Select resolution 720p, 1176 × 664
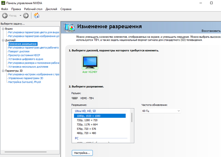 click(87, 124)
